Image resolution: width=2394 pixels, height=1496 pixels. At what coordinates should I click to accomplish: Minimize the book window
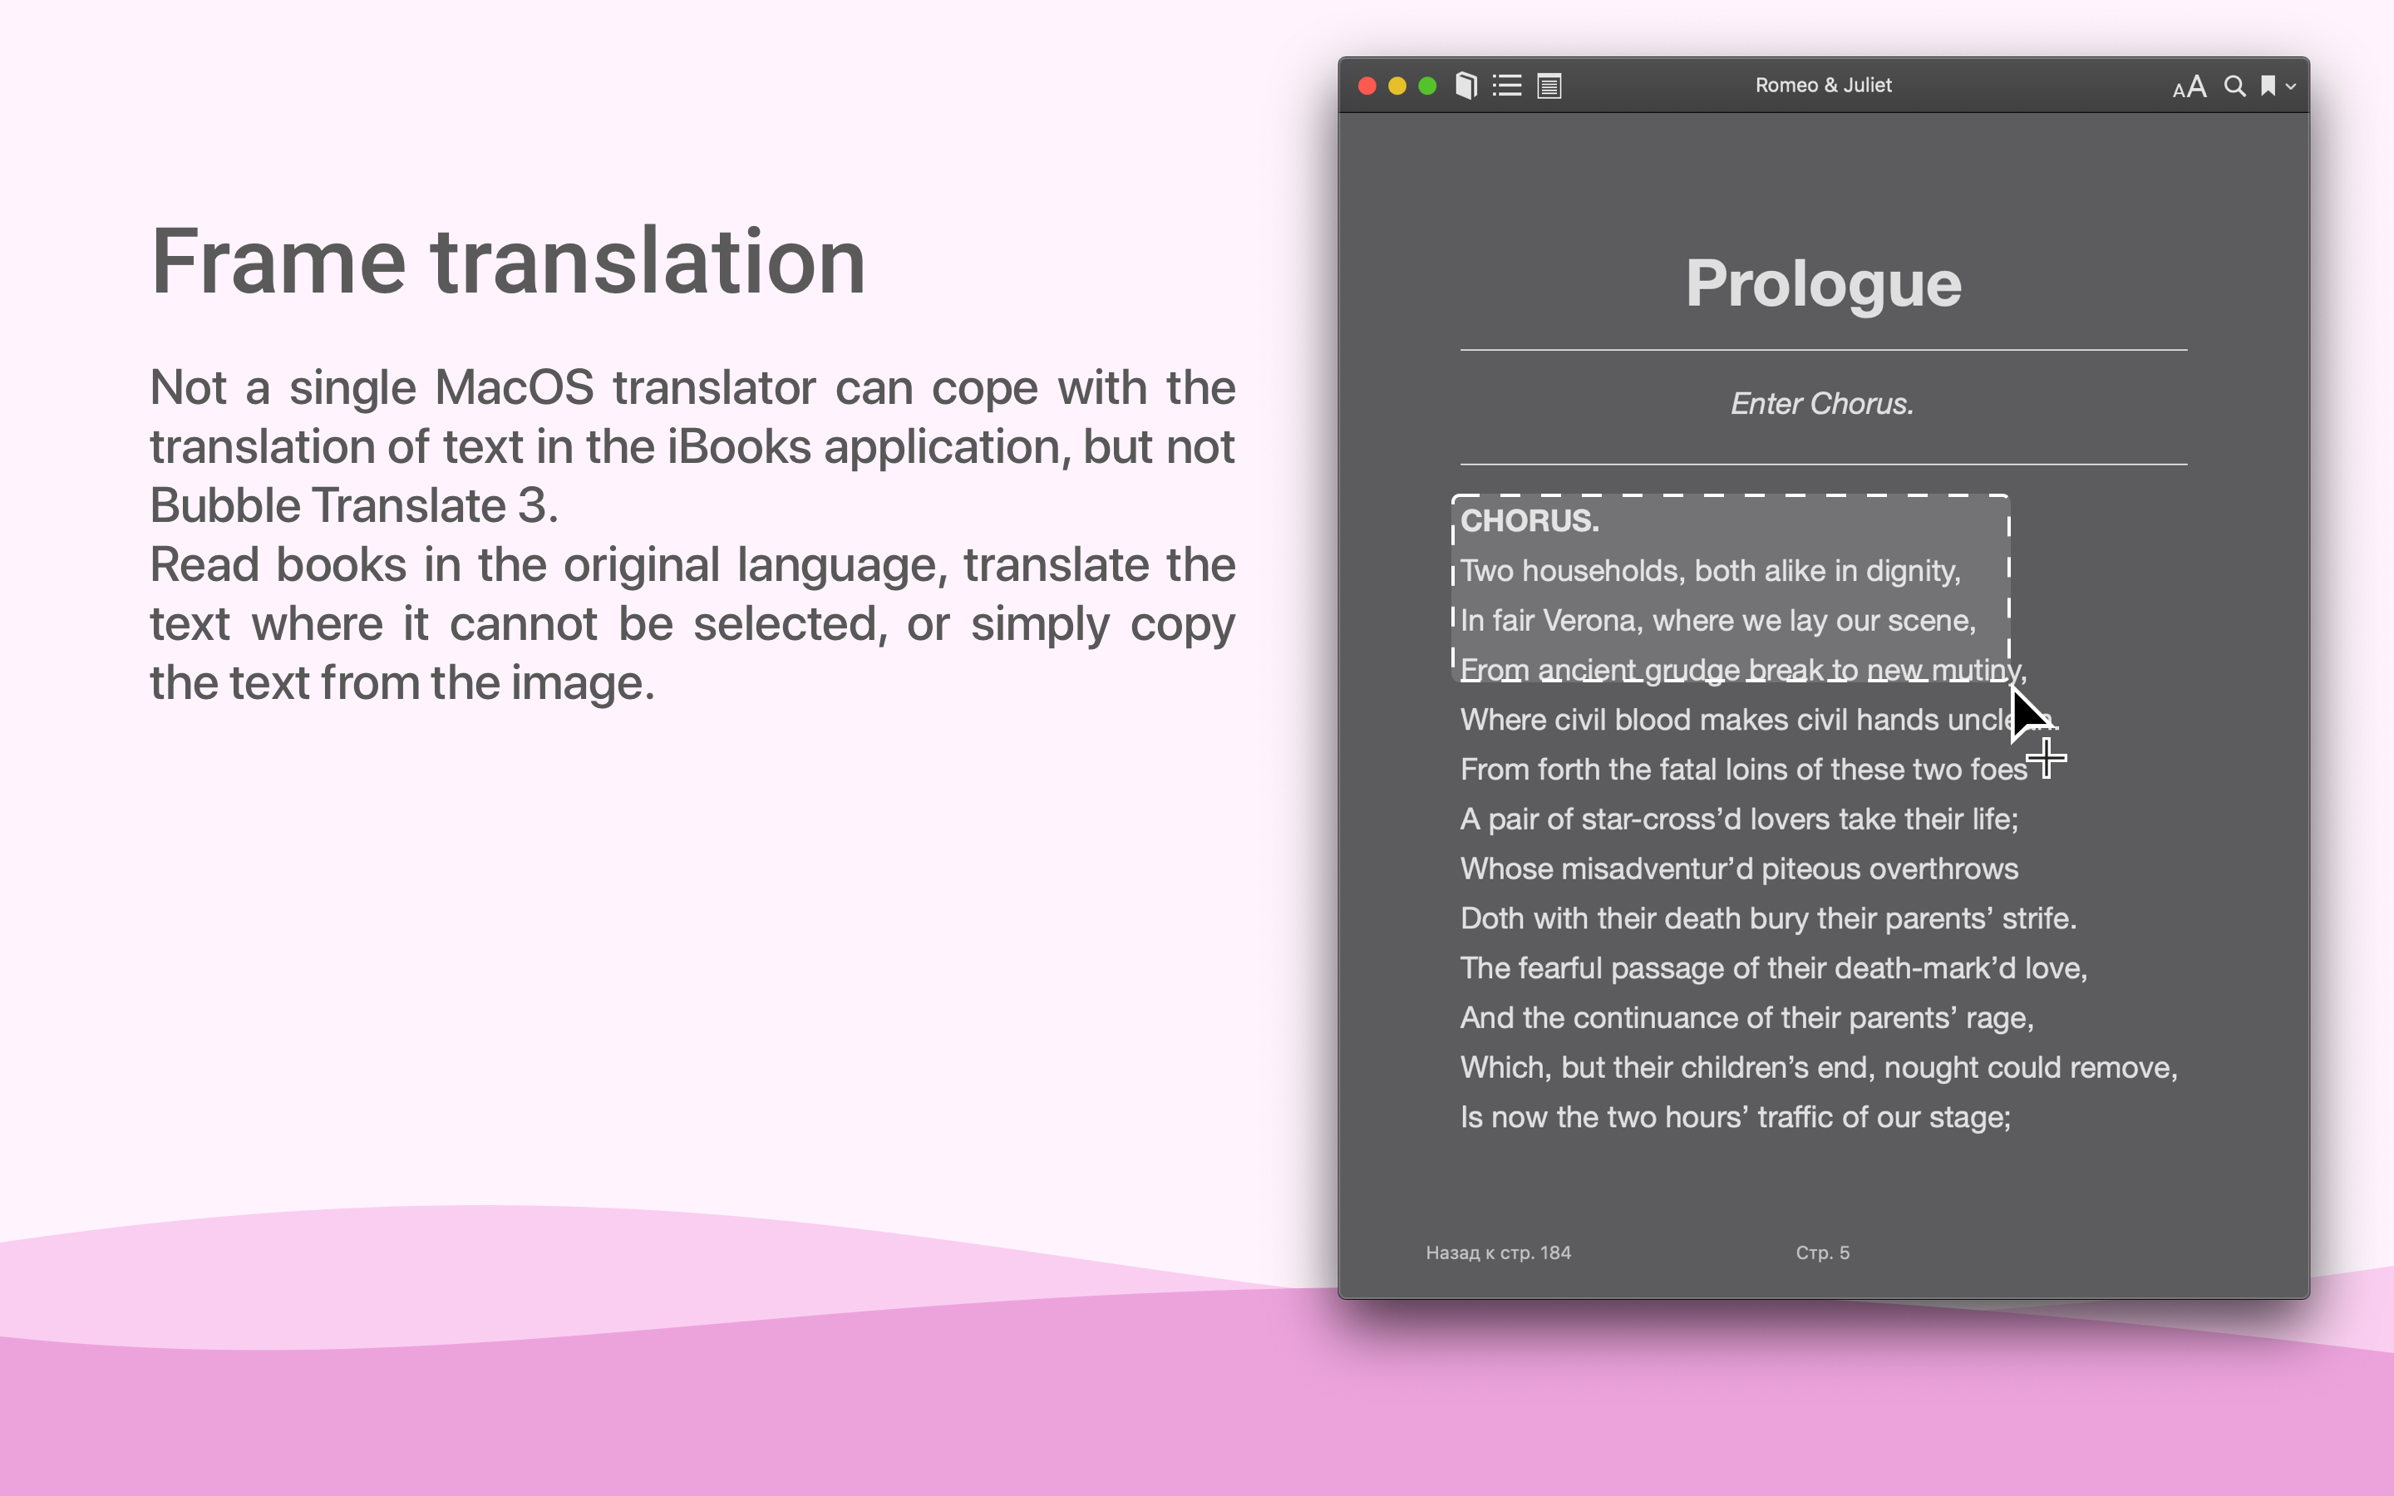(1396, 86)
